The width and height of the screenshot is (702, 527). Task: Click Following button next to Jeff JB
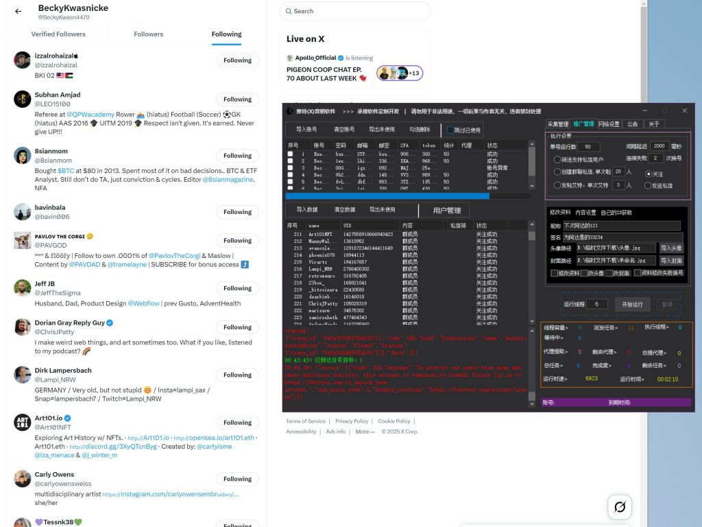237,288
